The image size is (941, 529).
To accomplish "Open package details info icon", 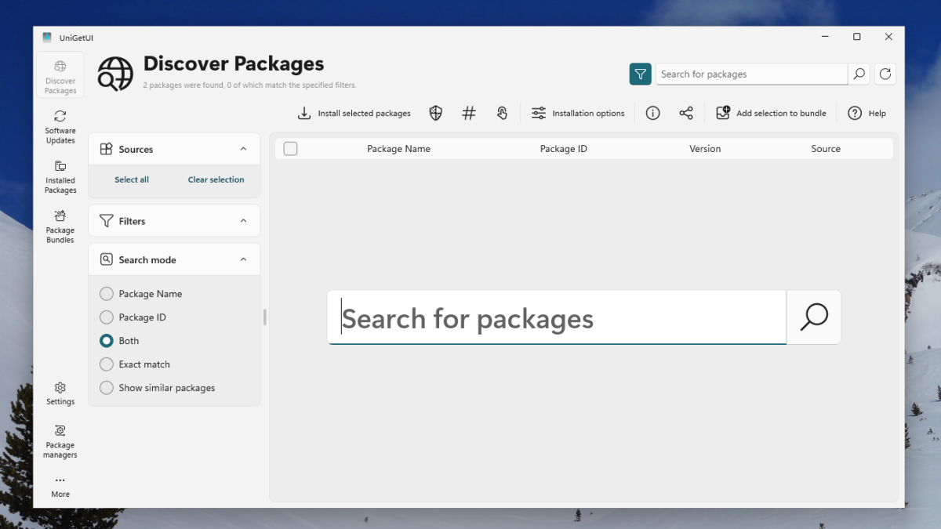I will pyautogui.click(x=652, y=114).
